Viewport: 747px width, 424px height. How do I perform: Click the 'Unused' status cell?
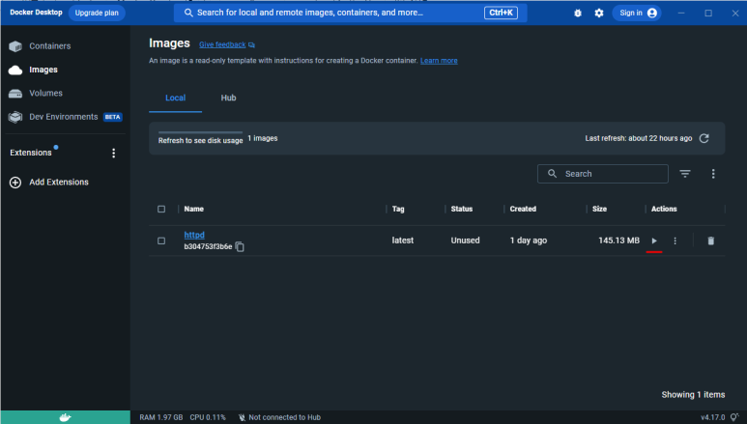(x=466, y=240)
